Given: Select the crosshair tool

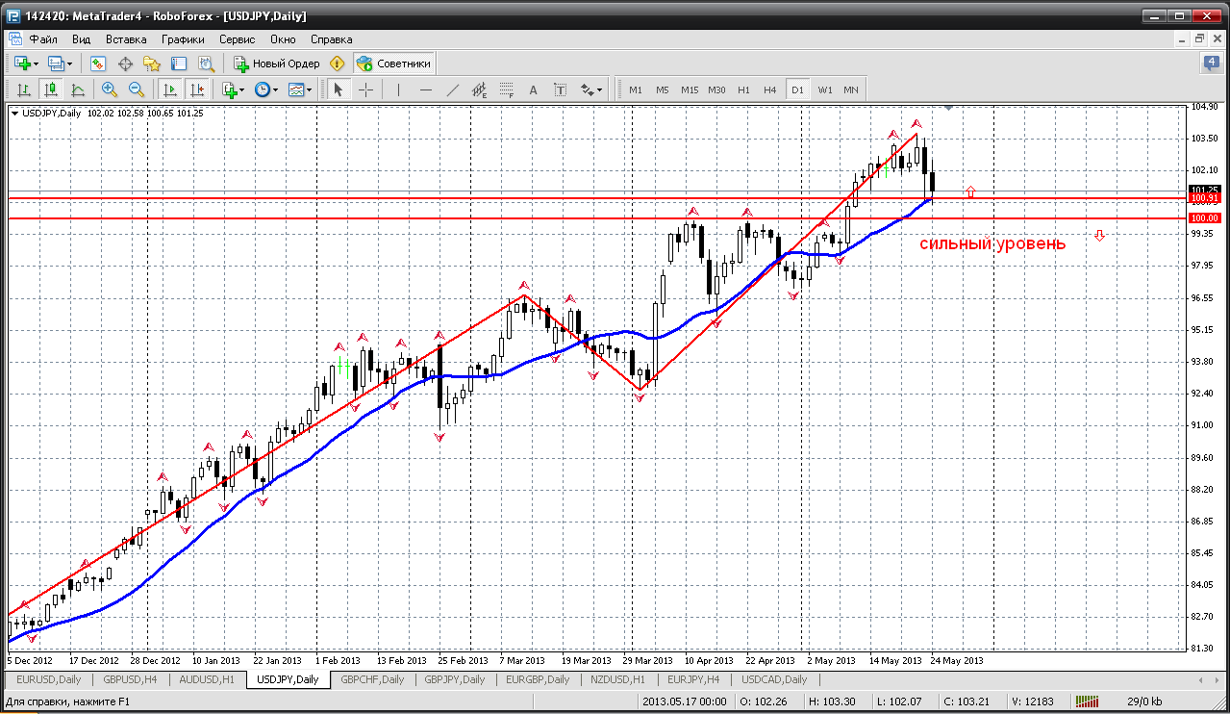Looking at the screenshot, I should (x=366, y=89).
